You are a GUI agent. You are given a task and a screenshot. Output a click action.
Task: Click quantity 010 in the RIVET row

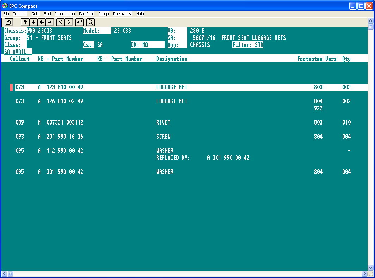pyautogui.click(x=346, y=122)
